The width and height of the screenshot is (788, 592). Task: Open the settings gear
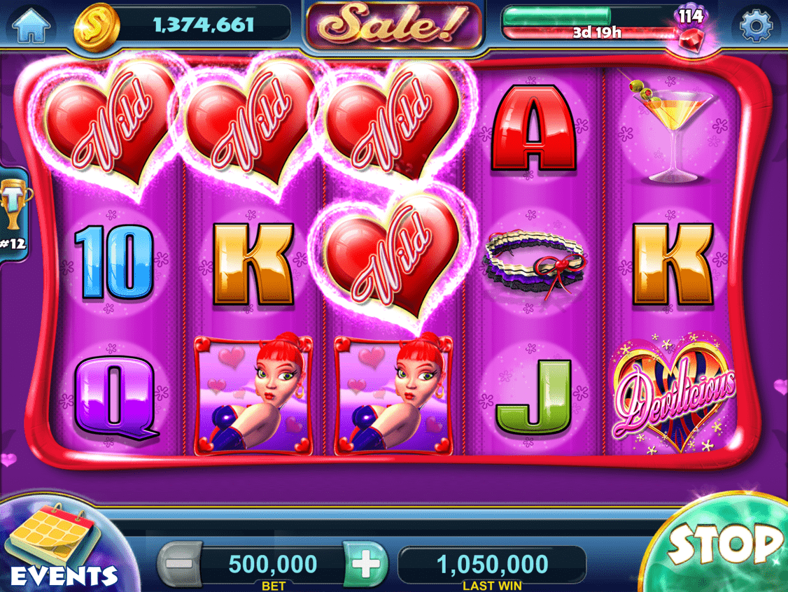point(755,24)
